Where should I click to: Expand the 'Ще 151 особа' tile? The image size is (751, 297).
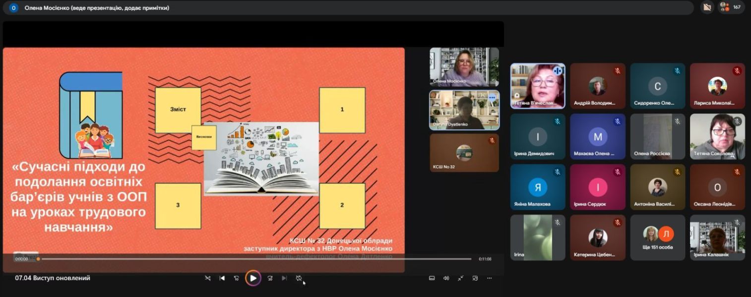tap(657, 237)
